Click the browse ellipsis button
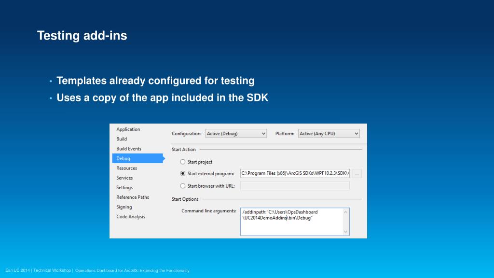The width and height of the screenshot is (494, 278). 357,174
